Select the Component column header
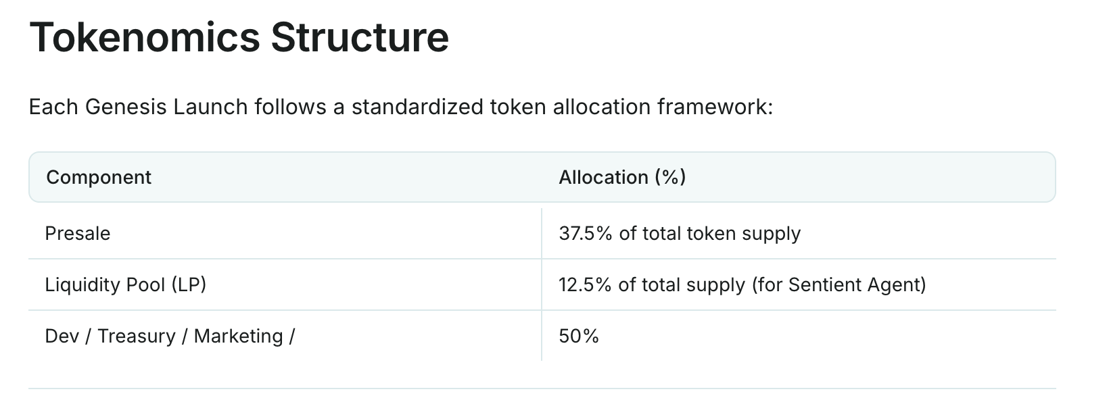 pyautogui.click(x=99, y=177)
